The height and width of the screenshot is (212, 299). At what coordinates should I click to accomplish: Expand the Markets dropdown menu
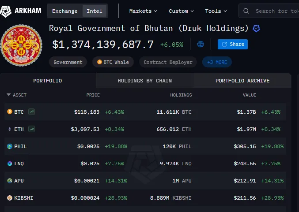coord(143,11)
